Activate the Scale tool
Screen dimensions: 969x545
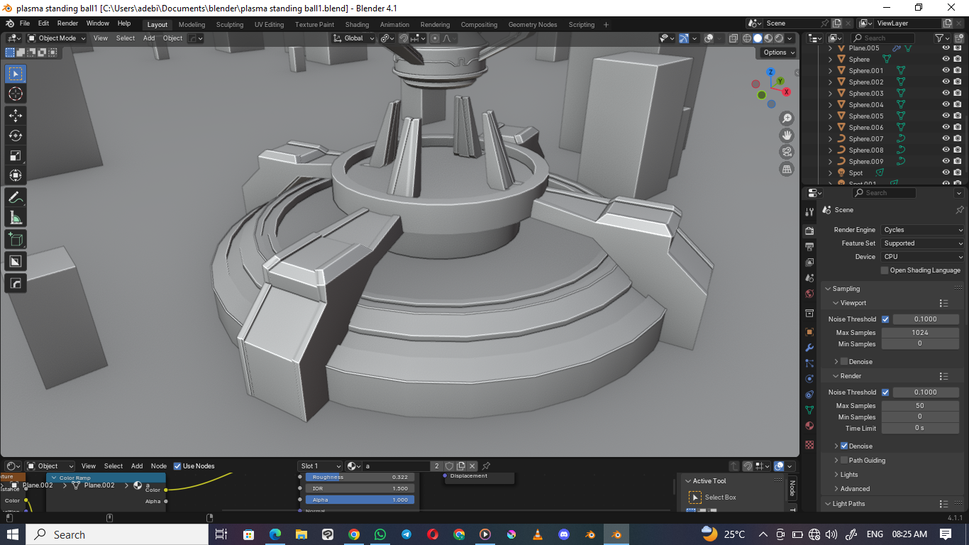pos(16,155)
